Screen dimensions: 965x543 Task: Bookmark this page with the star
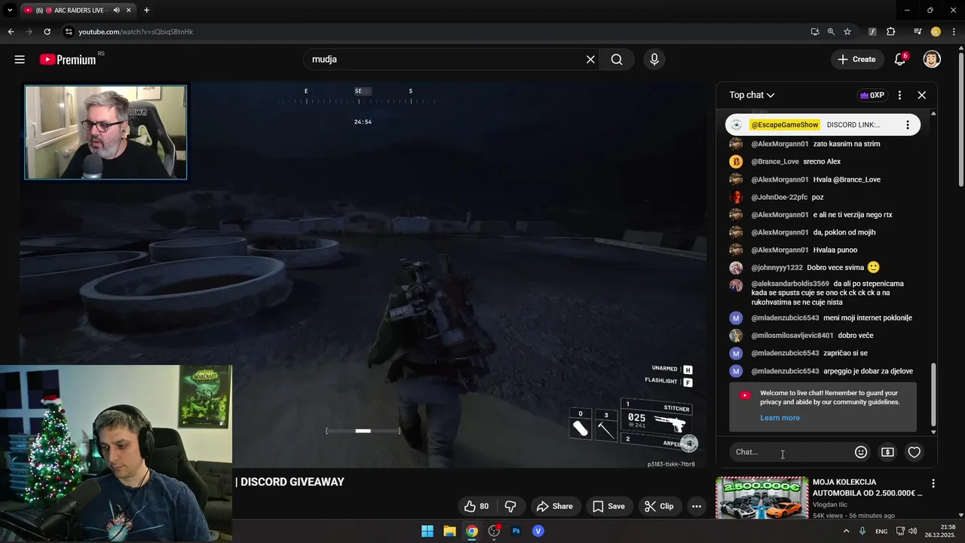pyautogui.click(x=847, y=32)
